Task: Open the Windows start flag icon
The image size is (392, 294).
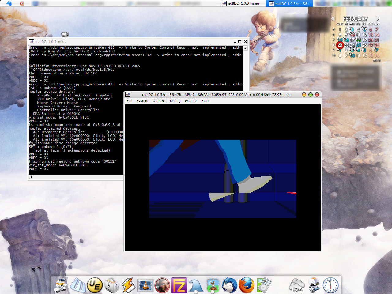Action: (x=9, y=3)
